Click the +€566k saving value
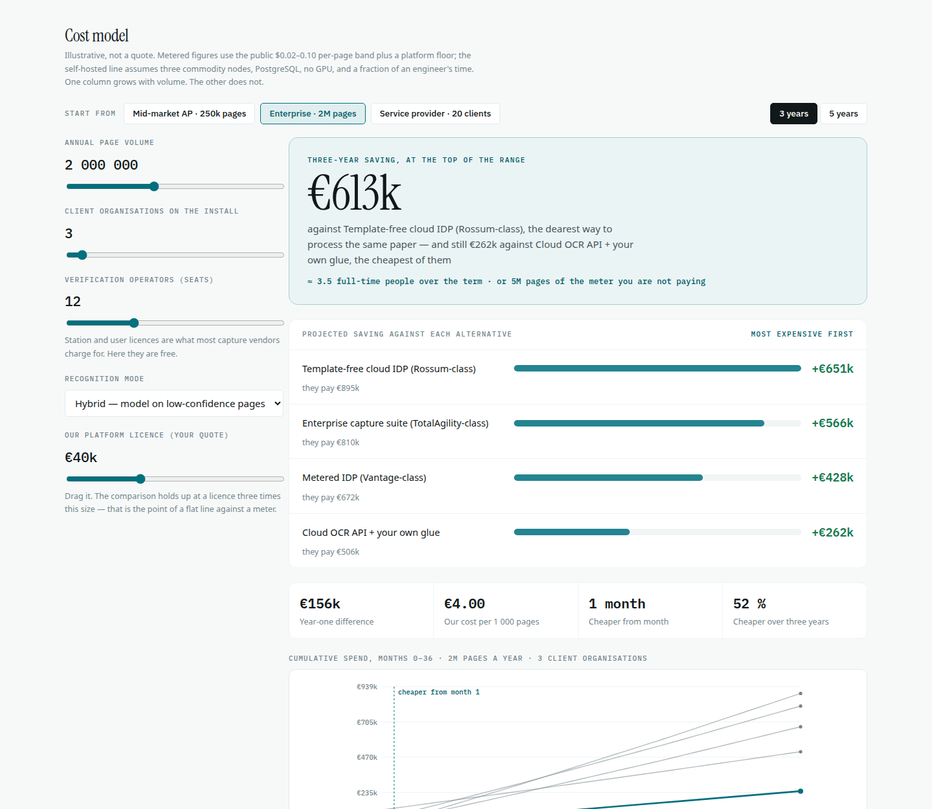932x809 pixels. (832, 423)
